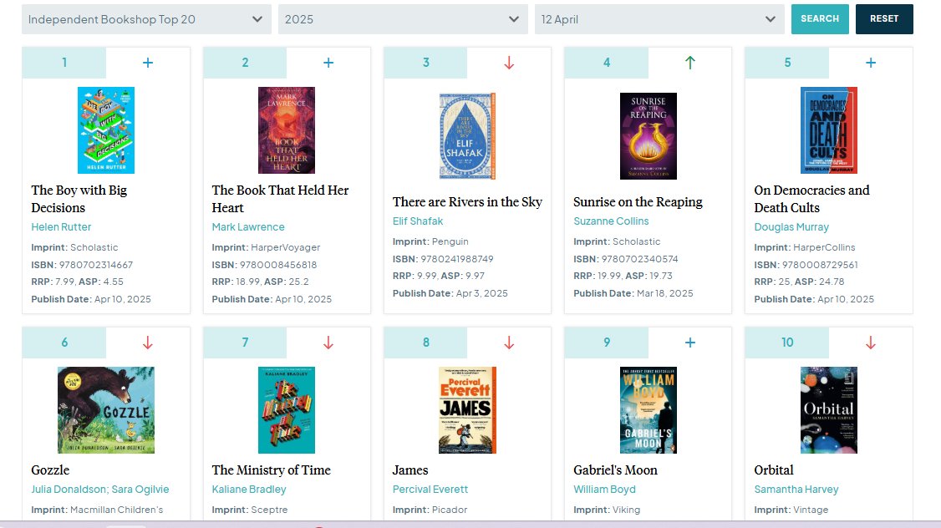The image size is (941, 528).
Task: Click the rank number 10 badge
Action: 786,342
